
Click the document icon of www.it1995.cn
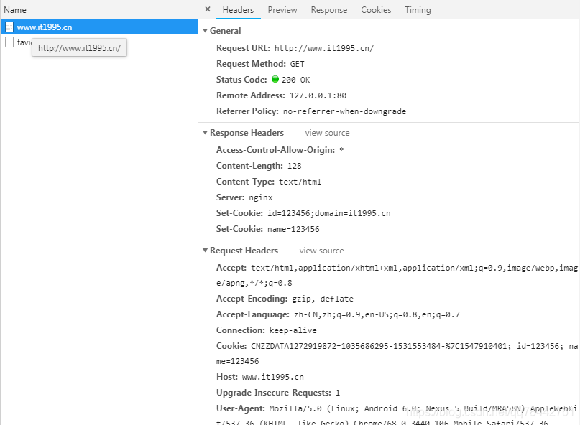9,27
